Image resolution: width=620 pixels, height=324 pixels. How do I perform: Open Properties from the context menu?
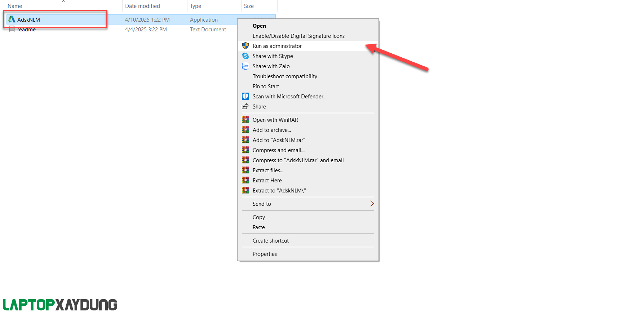click(x=308, y=254)
